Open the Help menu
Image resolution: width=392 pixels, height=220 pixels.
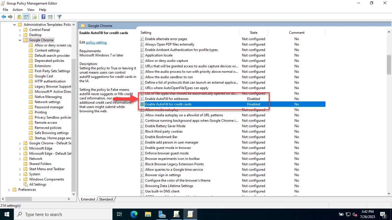42,10
